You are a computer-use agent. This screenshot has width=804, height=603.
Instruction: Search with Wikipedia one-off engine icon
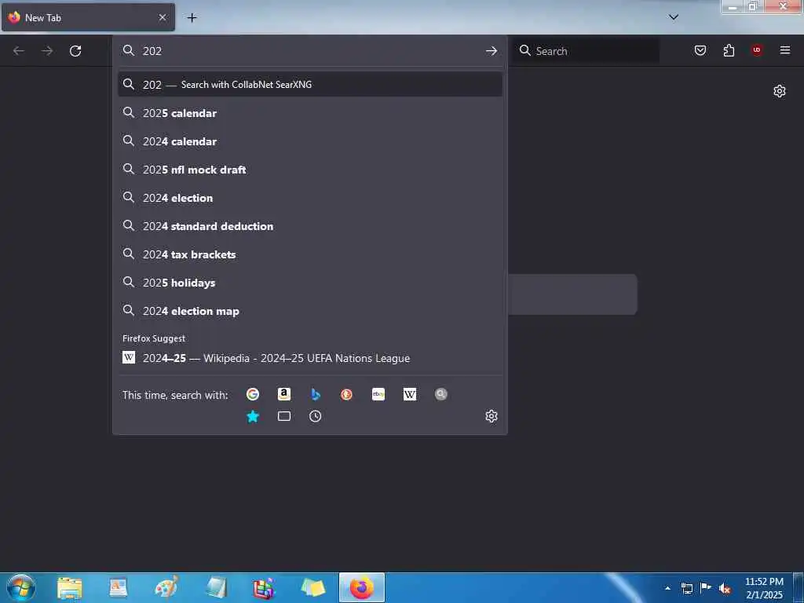(x=410, y=394)
